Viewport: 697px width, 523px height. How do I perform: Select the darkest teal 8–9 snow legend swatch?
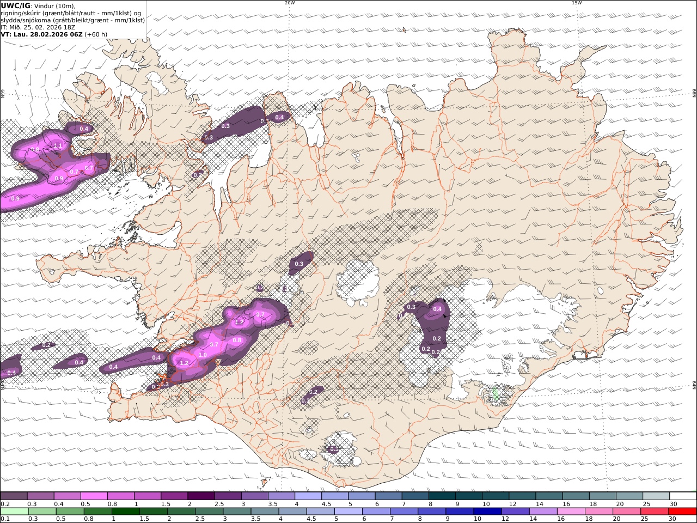[442, 496]
